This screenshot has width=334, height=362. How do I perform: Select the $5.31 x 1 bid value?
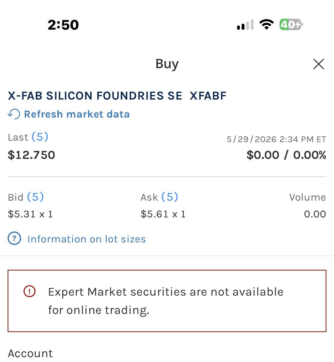pos(30,214)
